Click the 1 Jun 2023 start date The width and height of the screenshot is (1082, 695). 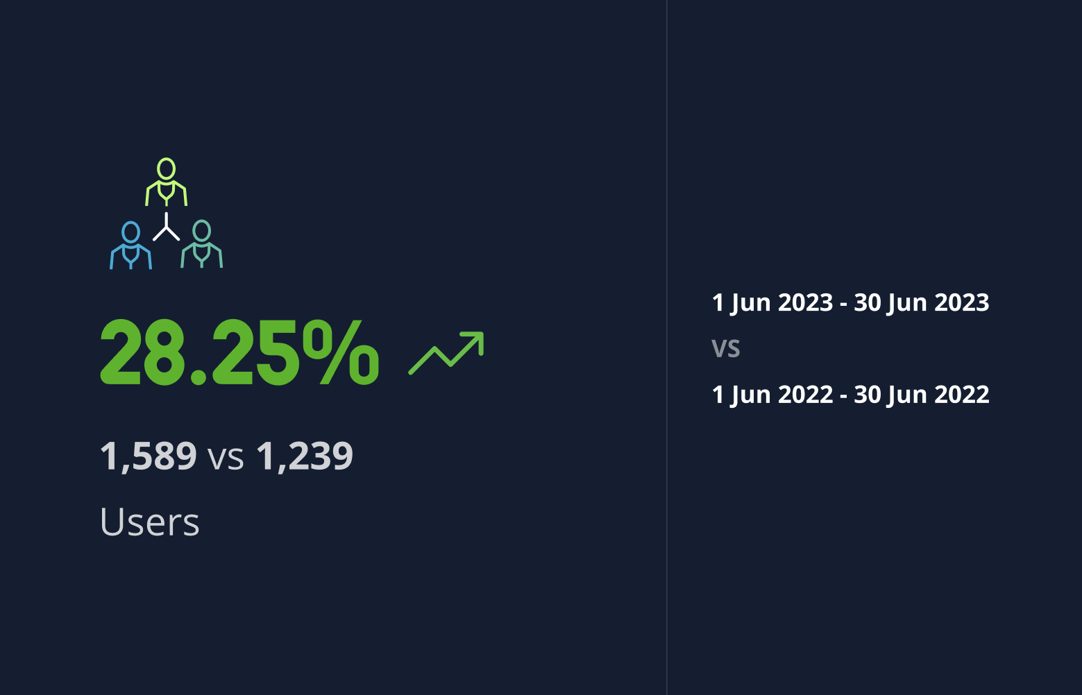pos(772,302)
